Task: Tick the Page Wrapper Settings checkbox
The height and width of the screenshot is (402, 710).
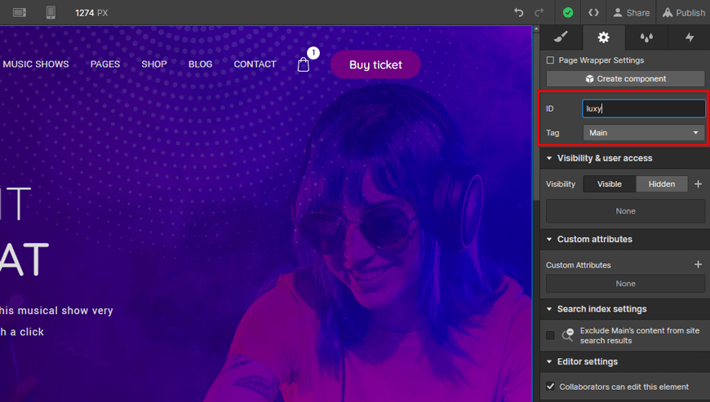Action: point(550,60)
